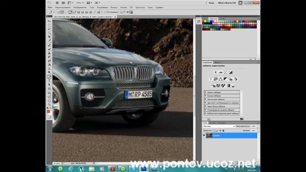Open the Фильтр menu
Screen dimensions: 306x172
pos(114,8)
